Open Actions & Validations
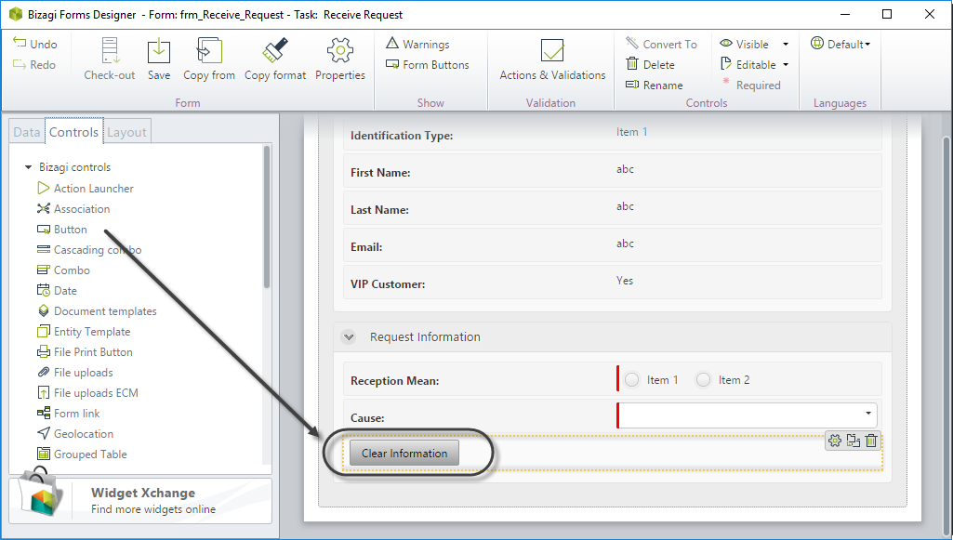 tap(552, 59)
